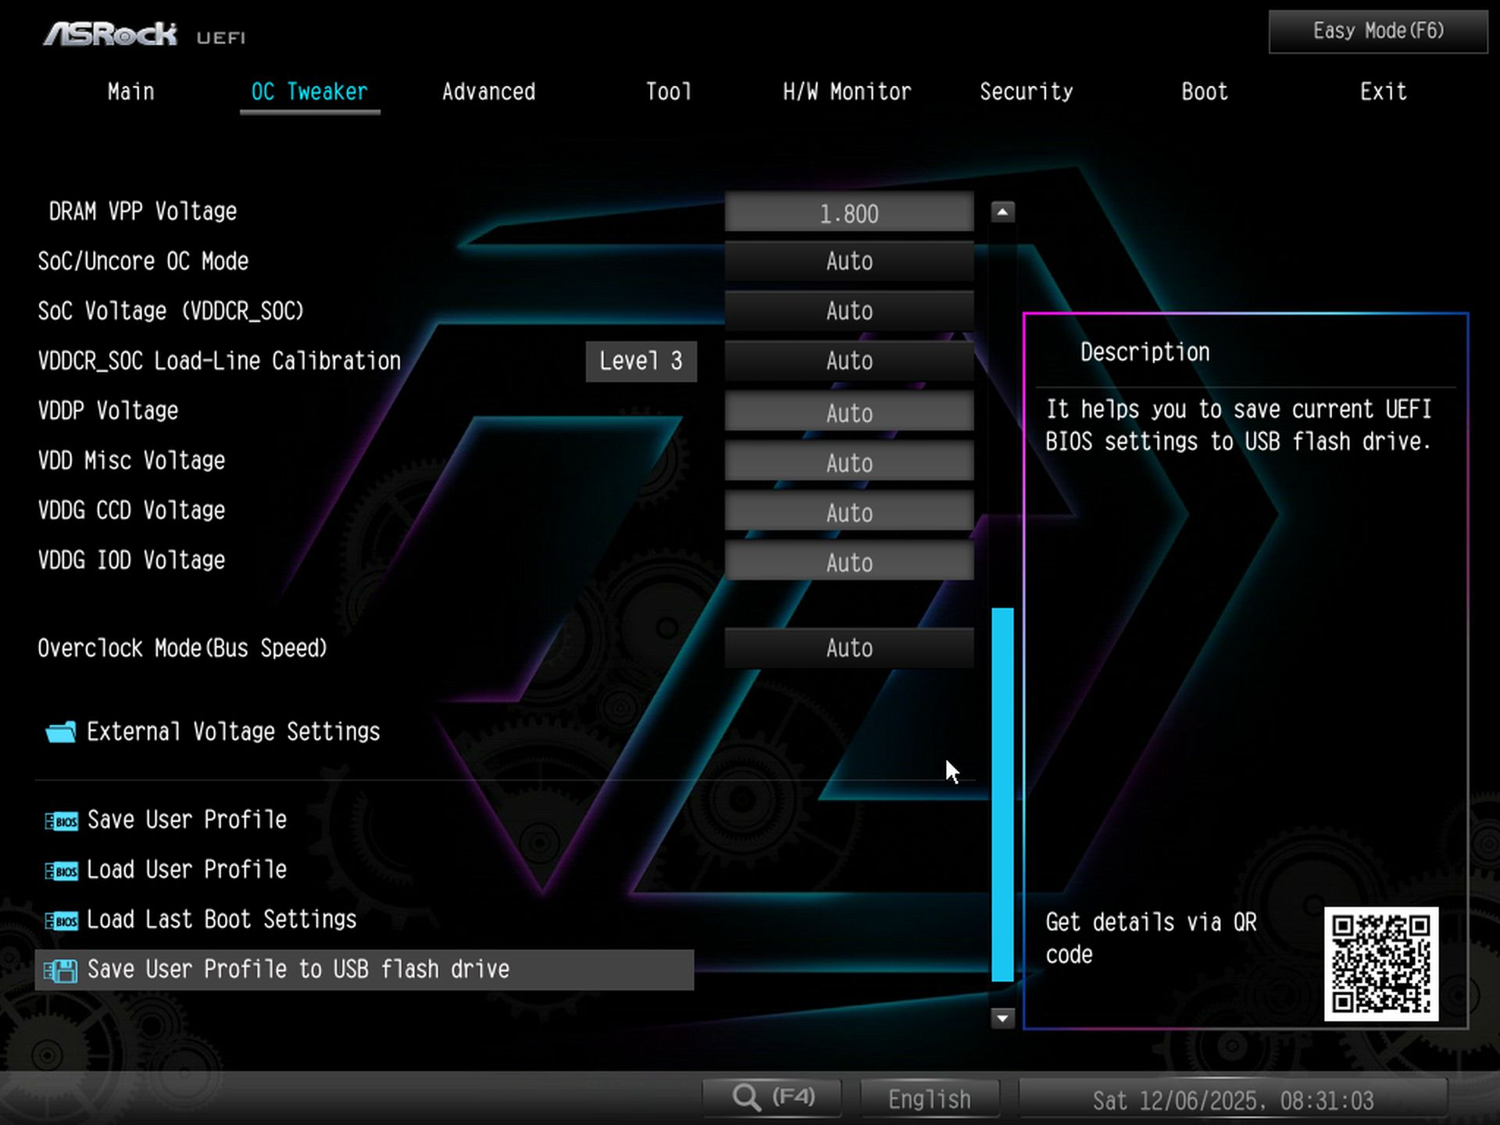The width and height of the screenshot is (1500, 1125).
Task: Open the search with the magnifier (F4) icon
Action: coord(772,1097)
